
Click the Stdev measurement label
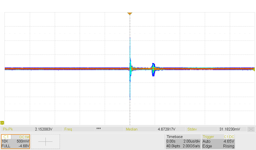point(193,129)
